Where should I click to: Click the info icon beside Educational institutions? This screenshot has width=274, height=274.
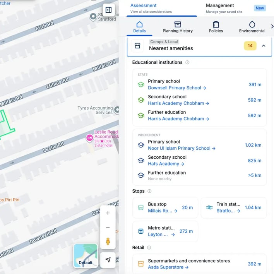pos(187,62)
